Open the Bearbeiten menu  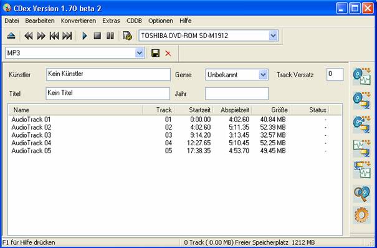[x=40, y=21]
